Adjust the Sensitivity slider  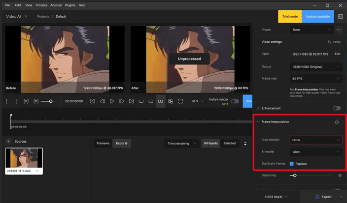[x=294, y=175]
